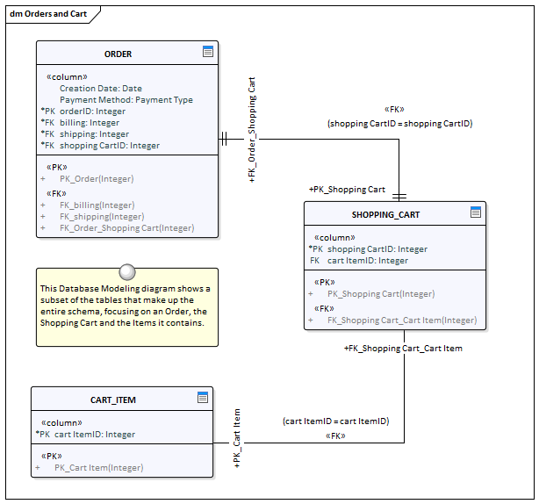Pick the 'Payment Method: Payment Type' column
Viewport: 539px width, 504px height.
coord(126,100)
